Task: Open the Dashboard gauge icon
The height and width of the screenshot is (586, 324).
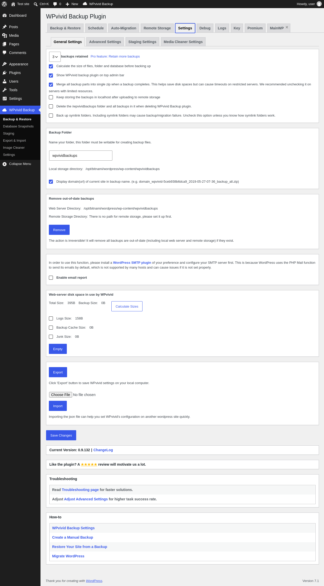Action: click(x=5, y=15)
